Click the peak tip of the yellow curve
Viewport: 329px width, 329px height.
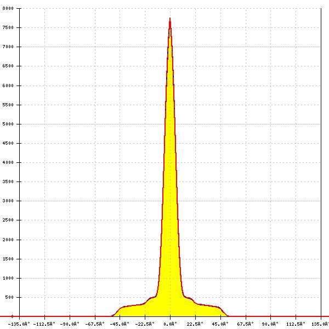[170, 19]
